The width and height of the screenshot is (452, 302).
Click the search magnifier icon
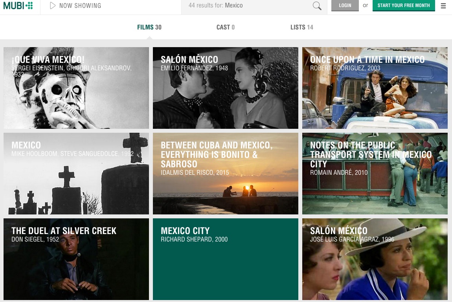[x=317, y=6]
